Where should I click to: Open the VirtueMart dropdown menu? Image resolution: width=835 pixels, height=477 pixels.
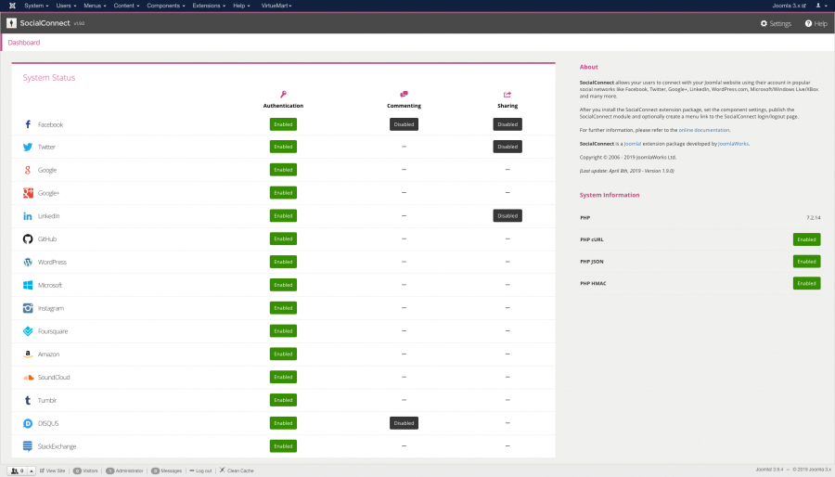(x=276, y=6)
